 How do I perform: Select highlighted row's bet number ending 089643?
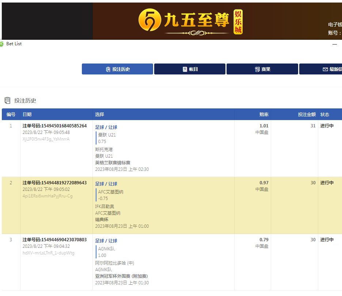tap(55, 183)
